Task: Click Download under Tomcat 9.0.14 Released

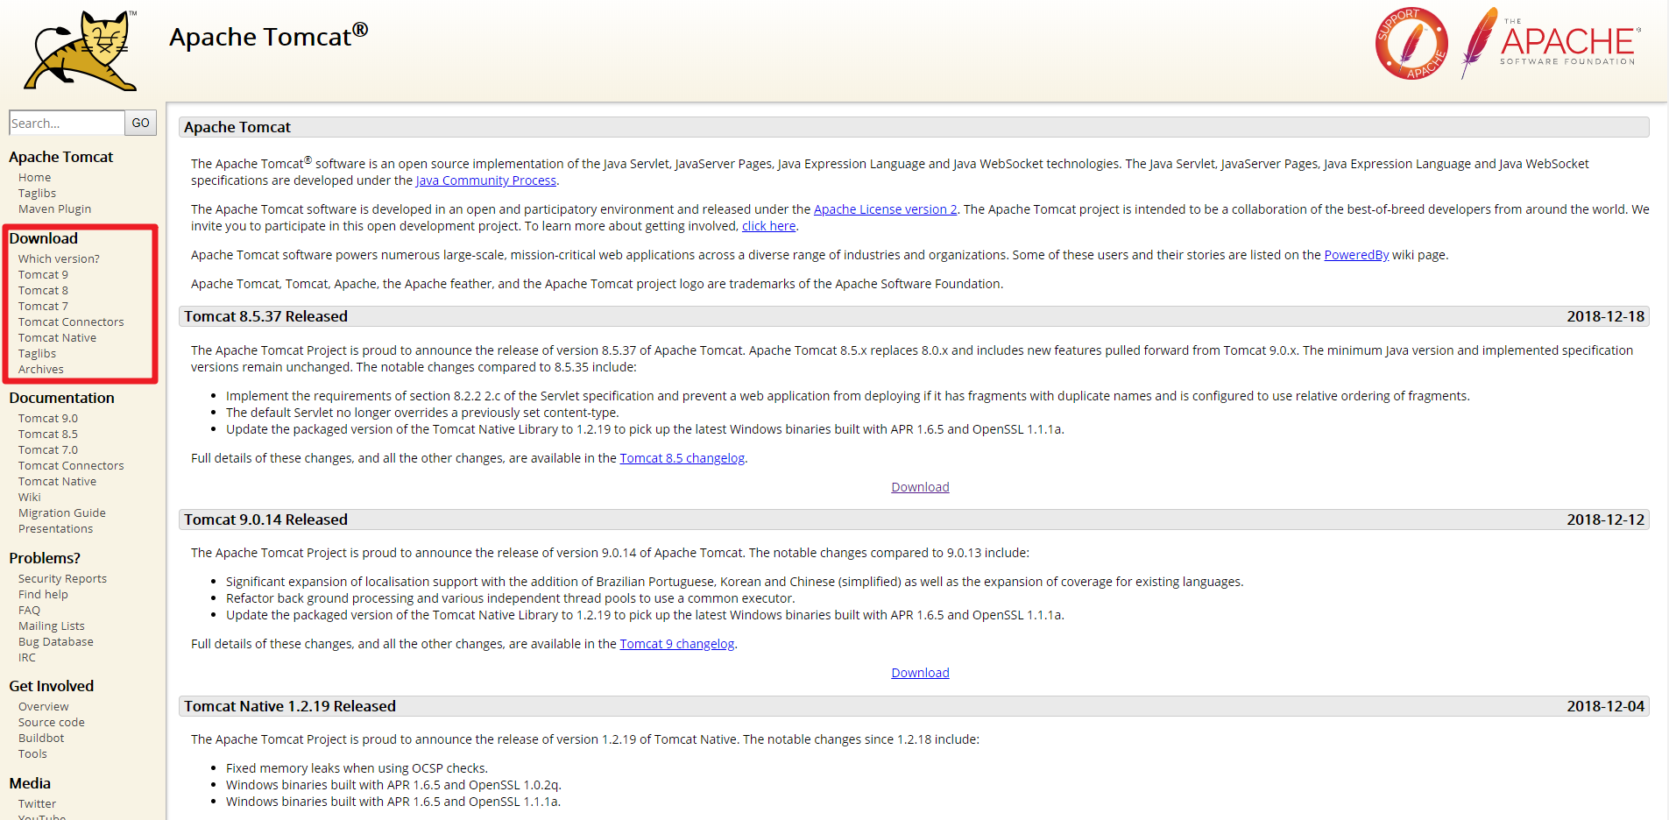Action: [x=920, y=673]
